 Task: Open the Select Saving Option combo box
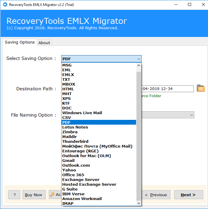pyautogui.click(x=101, y=59)
